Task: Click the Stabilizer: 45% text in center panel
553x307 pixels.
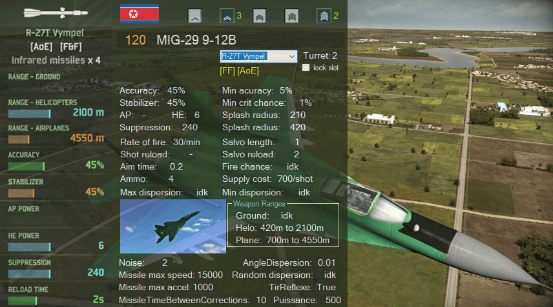Action: point(152,103)
